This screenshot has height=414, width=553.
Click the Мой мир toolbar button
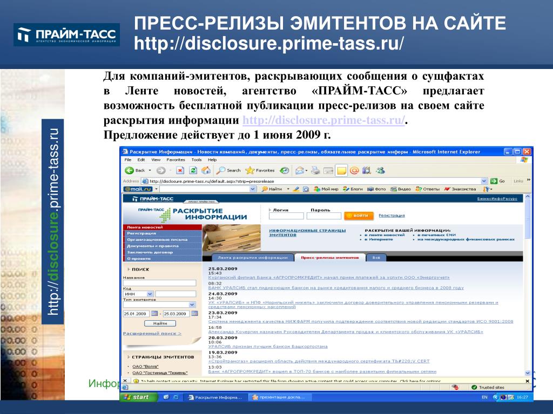click(326, 189)
